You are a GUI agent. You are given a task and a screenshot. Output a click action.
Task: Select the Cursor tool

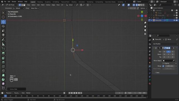[3, 17]
